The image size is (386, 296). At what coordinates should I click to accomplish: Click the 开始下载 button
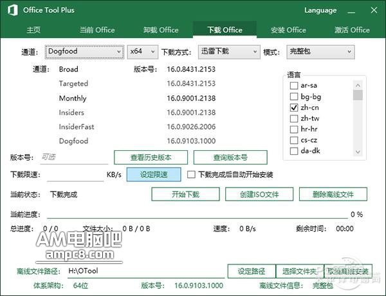tap(186, 194)
